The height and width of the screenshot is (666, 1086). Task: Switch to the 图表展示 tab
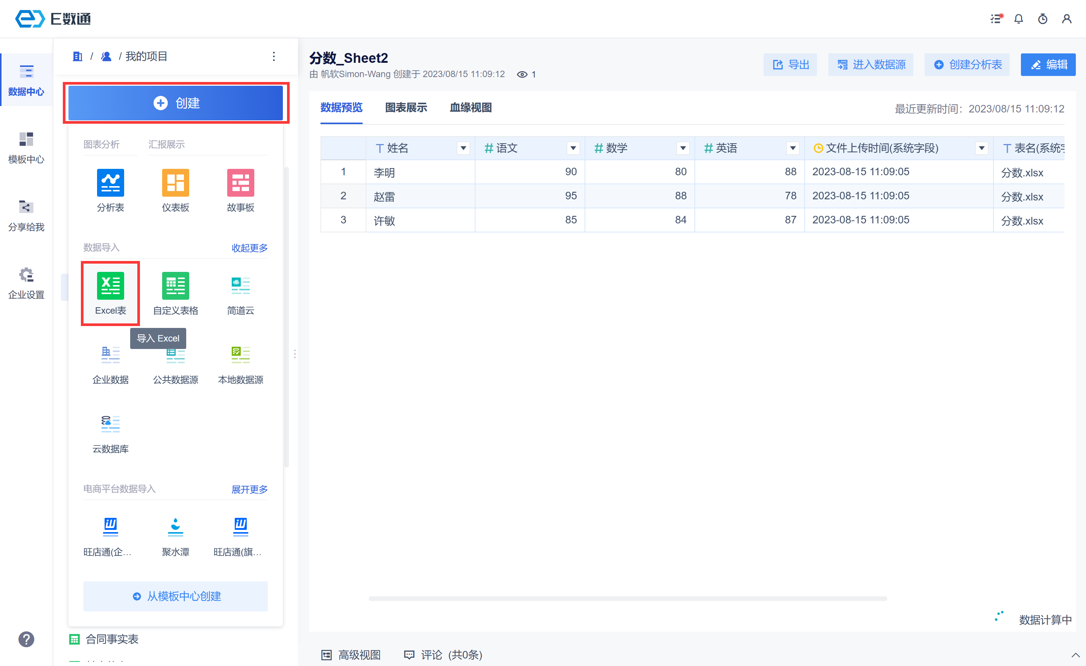[x=406, y=108]
